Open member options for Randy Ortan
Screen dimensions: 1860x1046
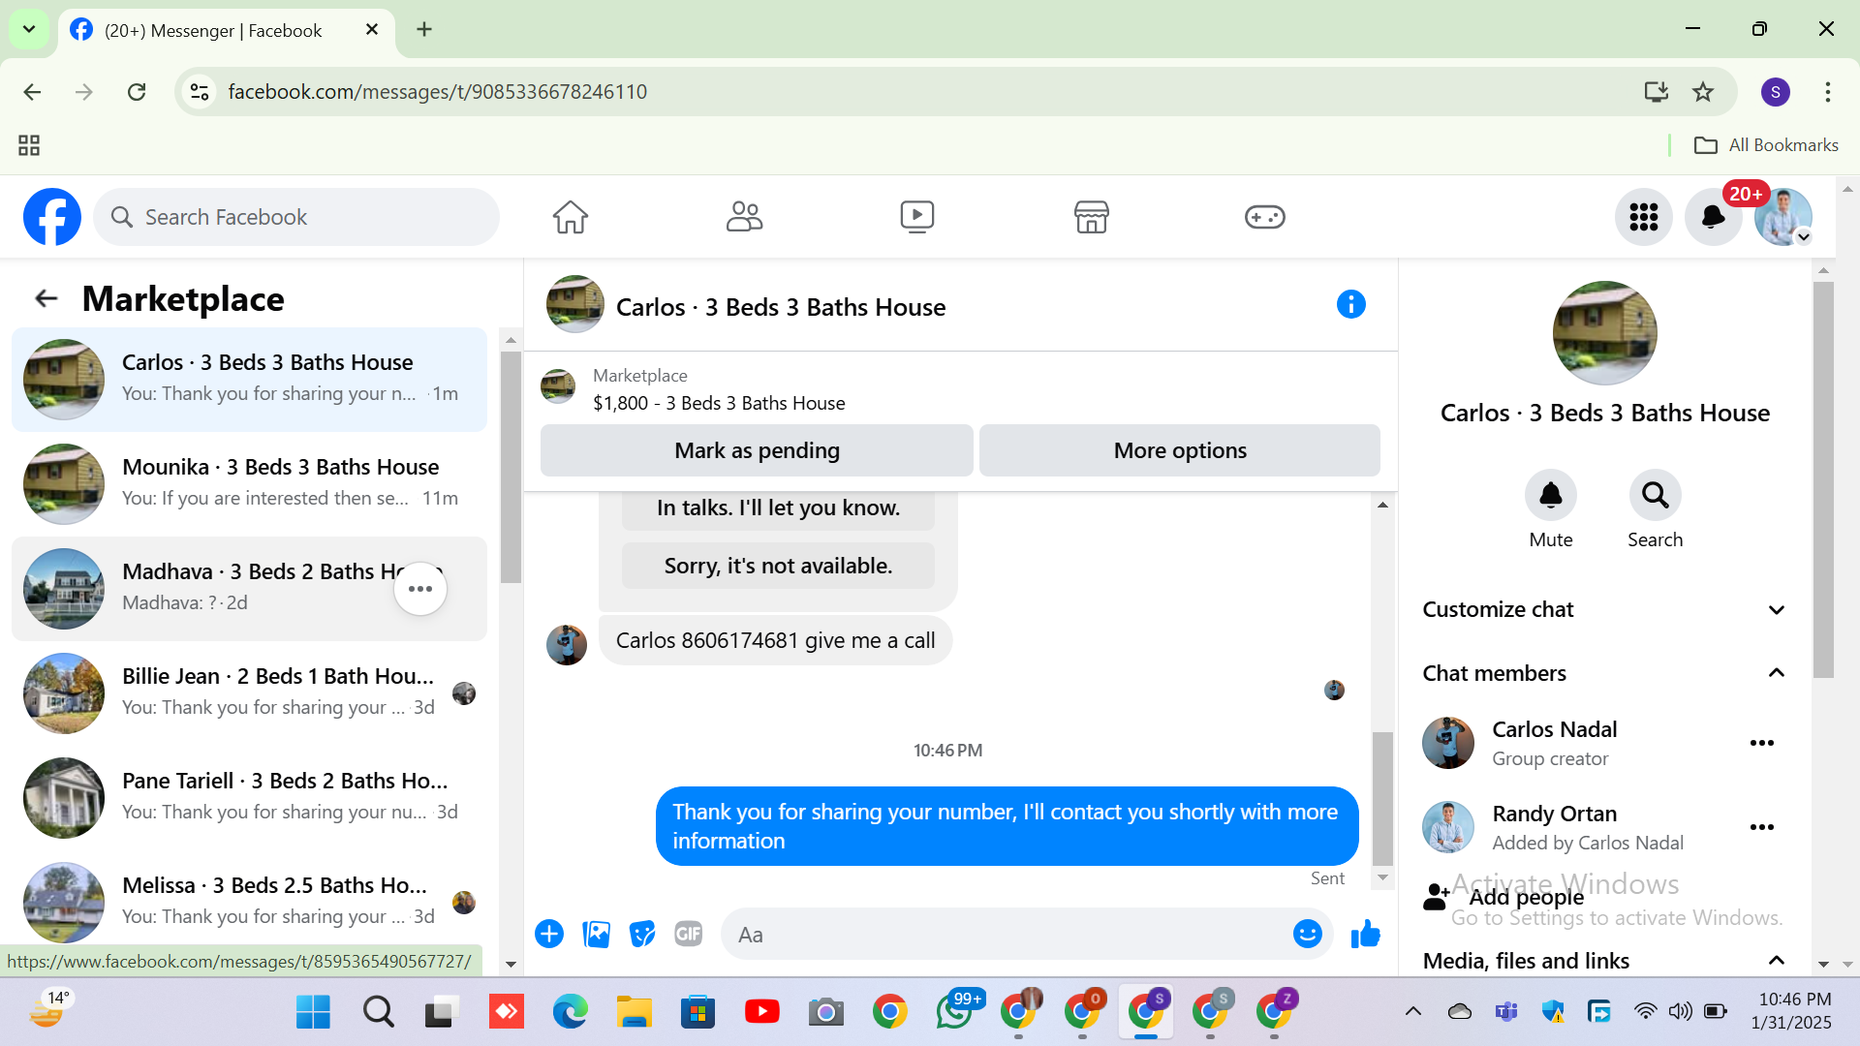point(1762,827)
